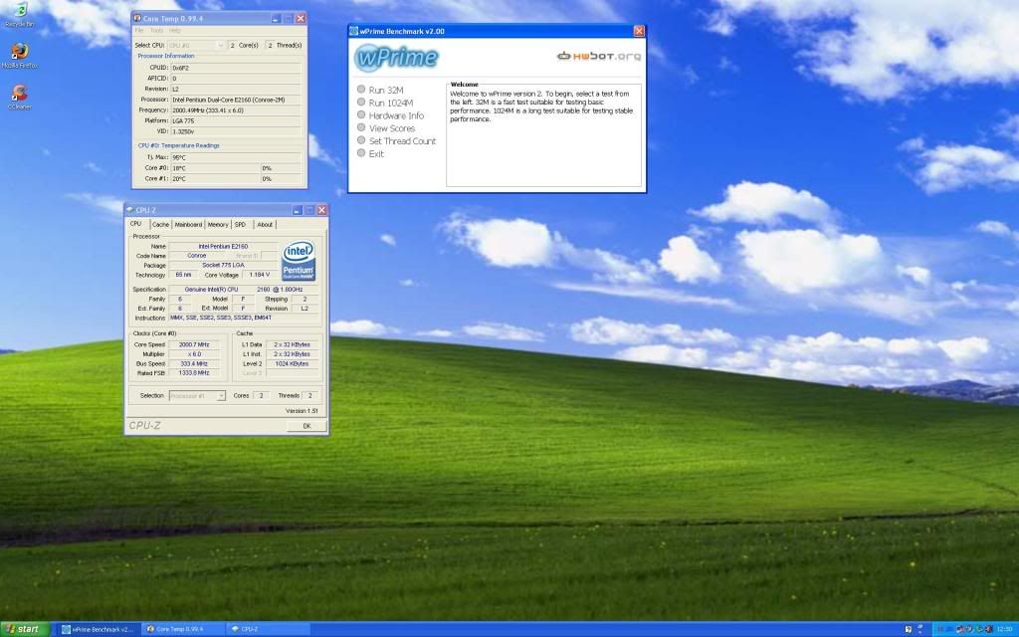The height and width of the screenshot is (637, 1019).
Task: Show the About tab in CPU-Z
Action: [265, 224]
